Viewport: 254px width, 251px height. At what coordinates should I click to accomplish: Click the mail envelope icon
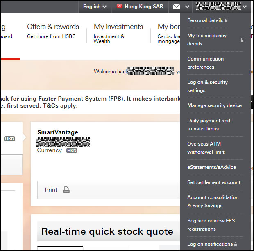176,7
